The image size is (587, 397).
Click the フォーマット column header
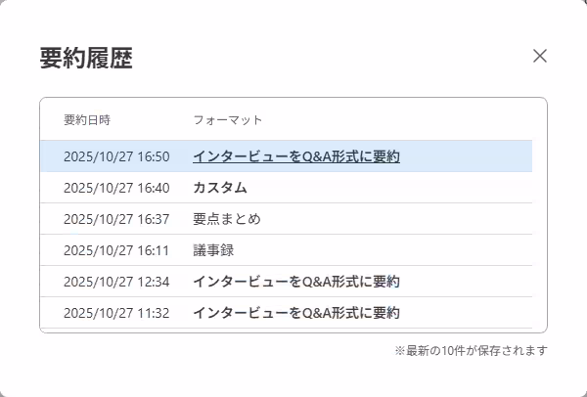click(228, 120)
